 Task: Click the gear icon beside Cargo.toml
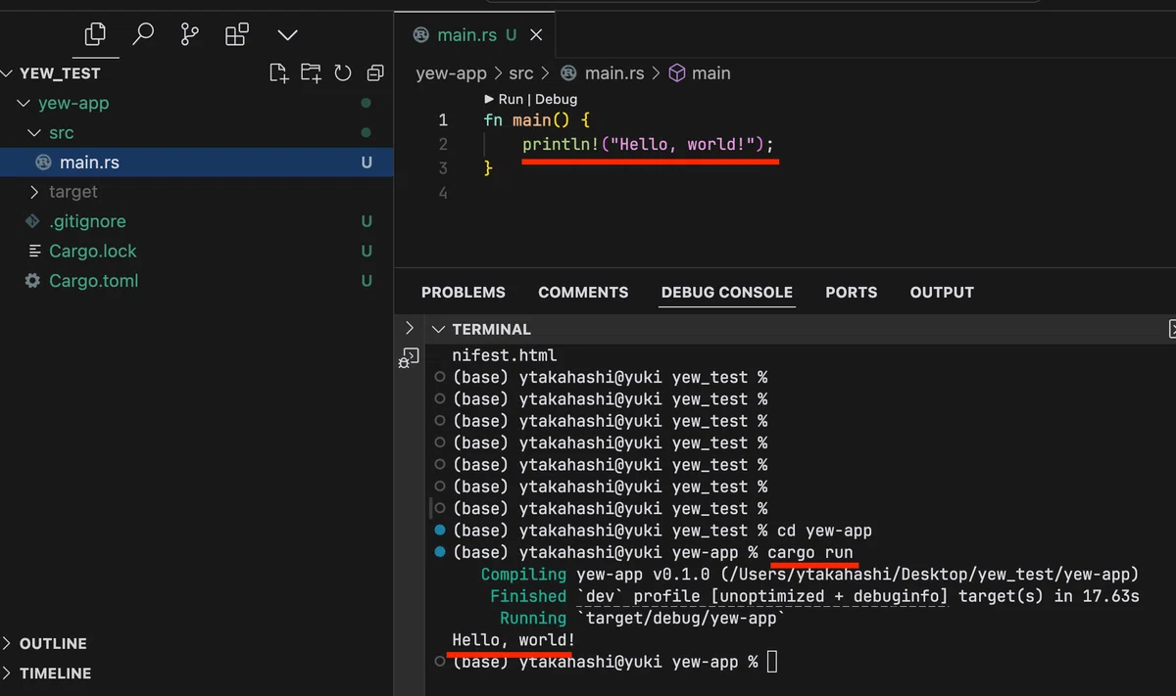tap(33, 281)
